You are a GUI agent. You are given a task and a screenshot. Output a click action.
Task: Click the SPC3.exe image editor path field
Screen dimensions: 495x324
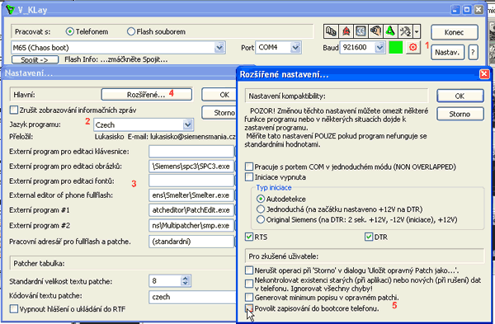click(191, 167)
